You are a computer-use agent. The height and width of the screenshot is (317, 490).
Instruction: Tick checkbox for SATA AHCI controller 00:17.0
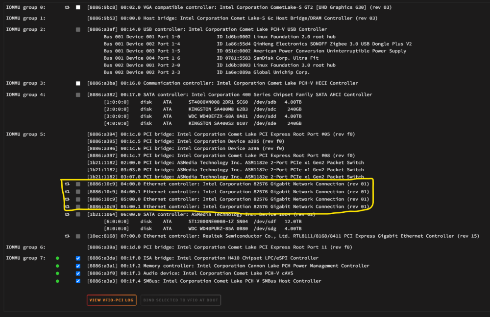point(78,95)
